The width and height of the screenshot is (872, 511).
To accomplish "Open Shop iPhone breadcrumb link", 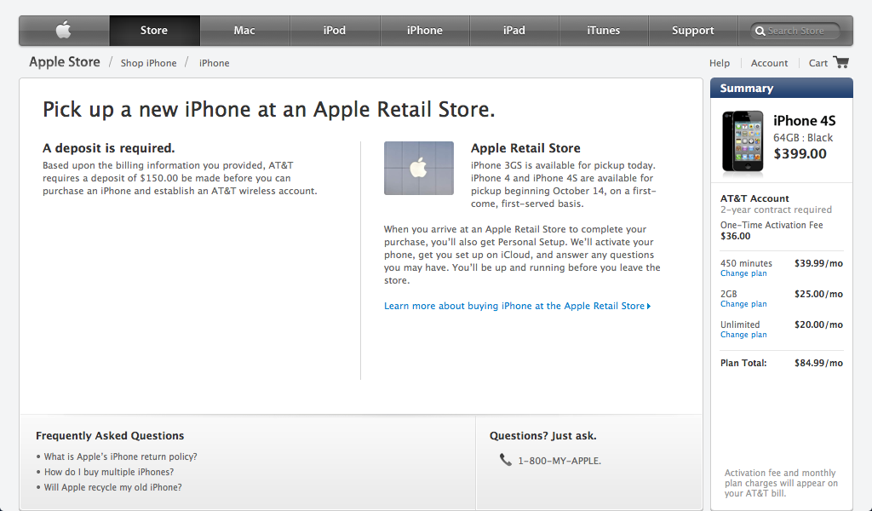I will point(148,63).
